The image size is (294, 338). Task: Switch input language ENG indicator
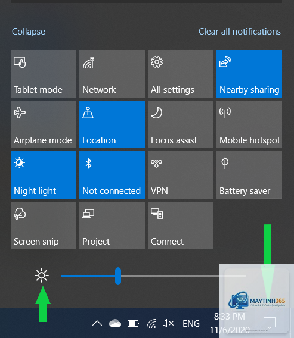click(191, 323)
